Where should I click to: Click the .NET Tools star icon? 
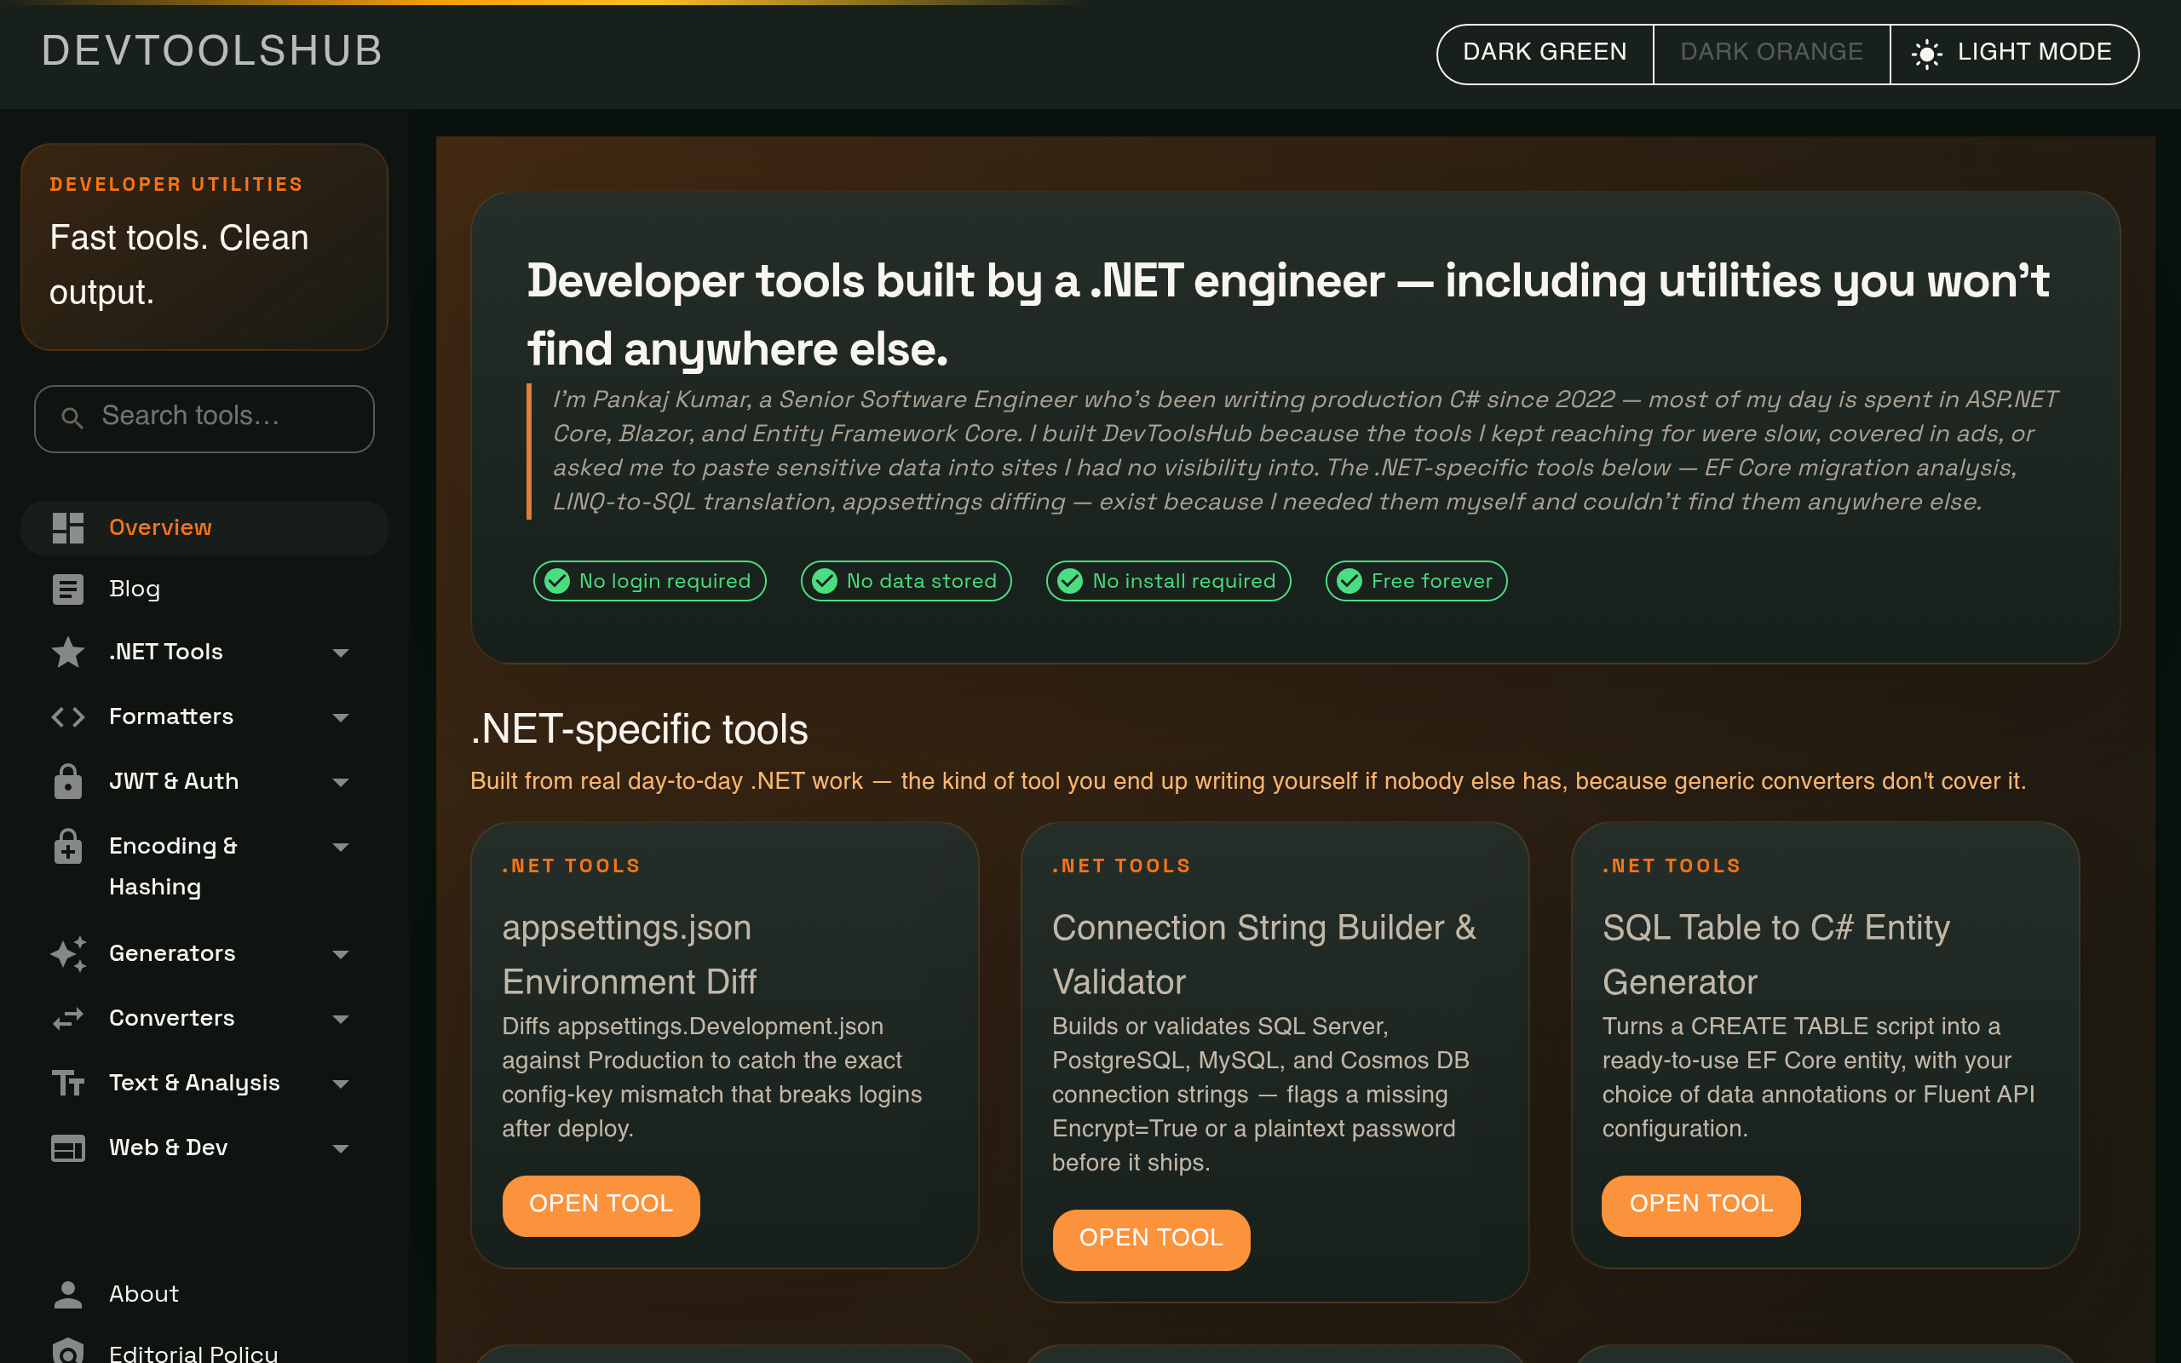point(67,652)
